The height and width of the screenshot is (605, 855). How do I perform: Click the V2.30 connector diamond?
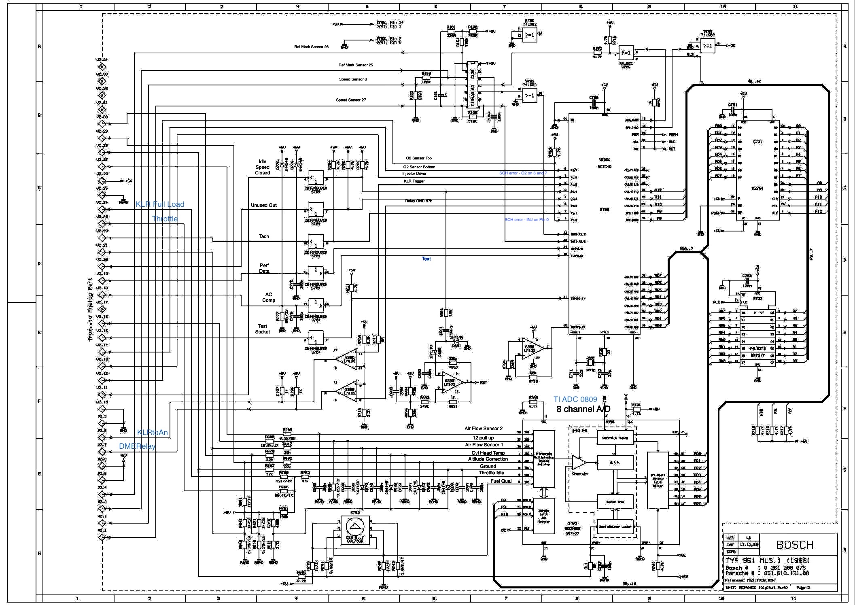(102, 123)
